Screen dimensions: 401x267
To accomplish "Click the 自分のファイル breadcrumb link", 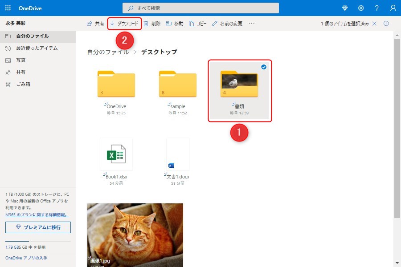I will (108, 52).
